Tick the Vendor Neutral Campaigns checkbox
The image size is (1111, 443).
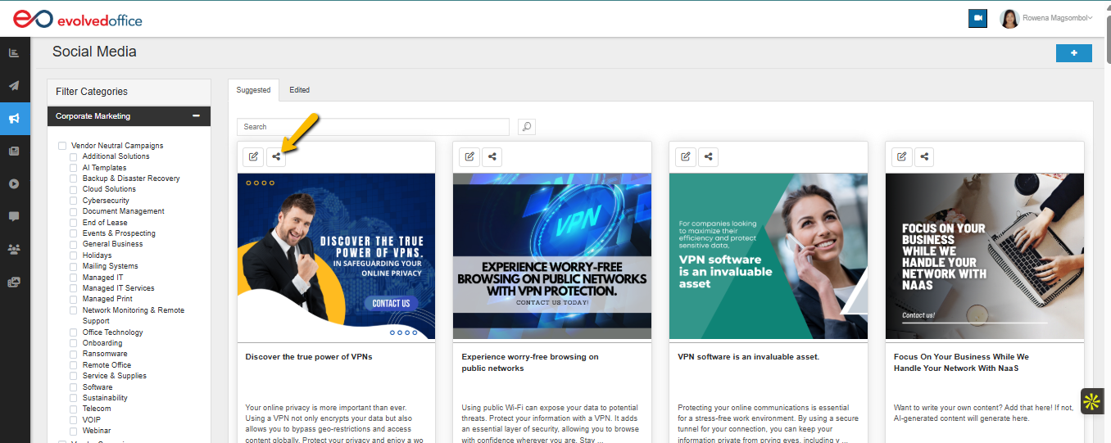click(62, 146)
